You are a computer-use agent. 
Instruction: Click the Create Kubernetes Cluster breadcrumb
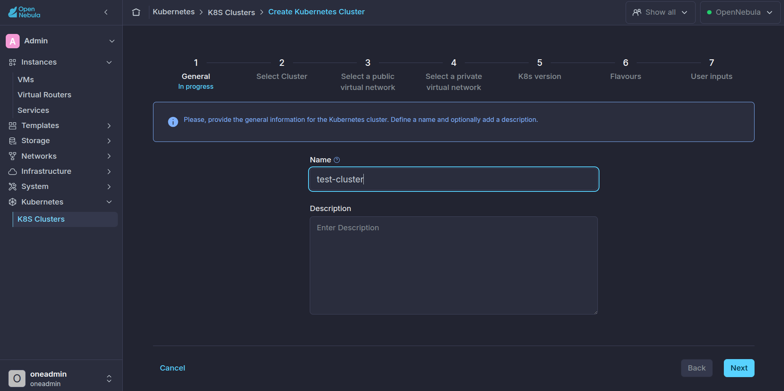pyautogui.click(x=316, y=12)
